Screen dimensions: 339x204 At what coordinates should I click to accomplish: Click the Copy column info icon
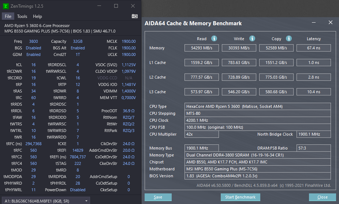pos(288,38)
